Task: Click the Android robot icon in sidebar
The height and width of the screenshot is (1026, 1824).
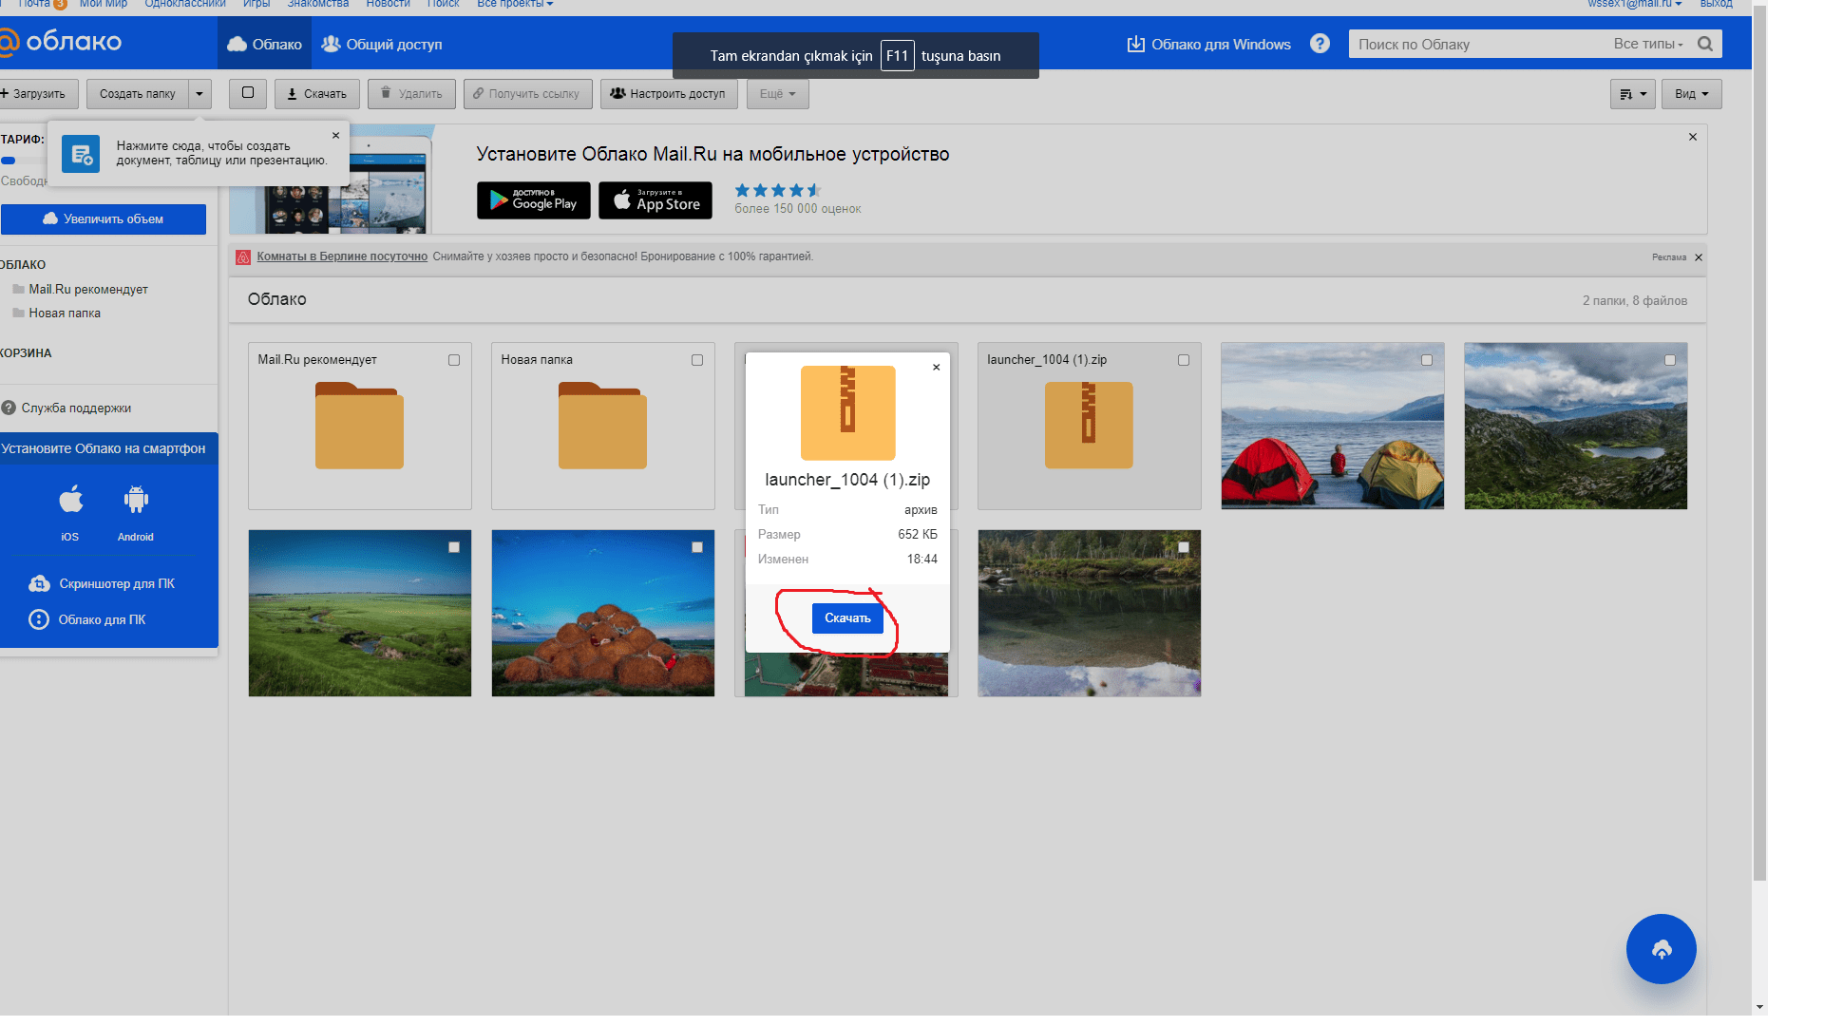Action: pyautogui.click(x=136, y=500)
